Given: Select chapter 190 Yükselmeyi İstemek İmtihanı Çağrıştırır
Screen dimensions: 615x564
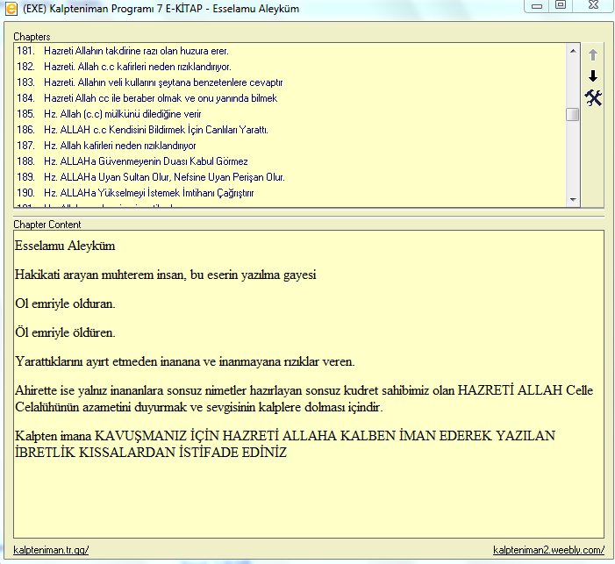Looking at the screenshot, I should 290,193.
